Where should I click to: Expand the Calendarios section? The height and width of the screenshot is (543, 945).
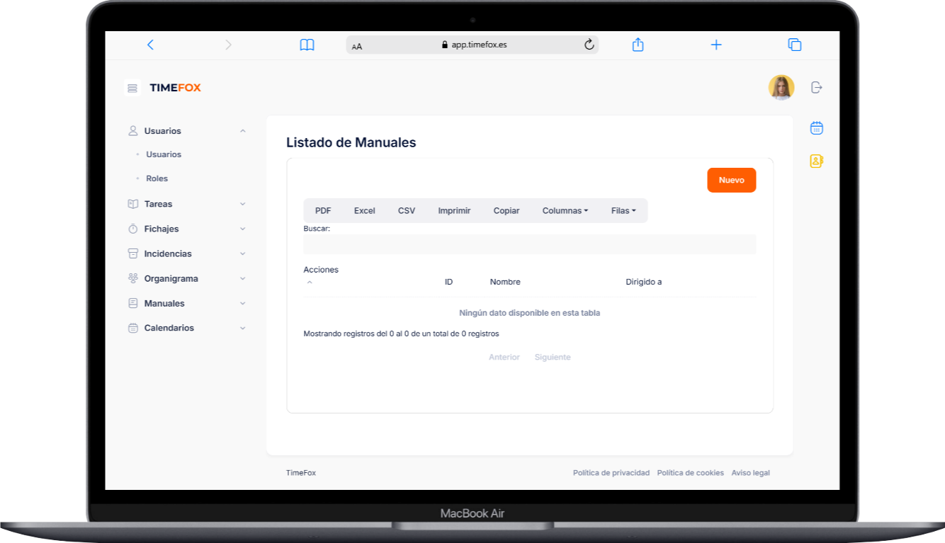[243, 328]
